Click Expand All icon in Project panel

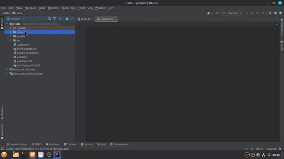pos(55,19)
